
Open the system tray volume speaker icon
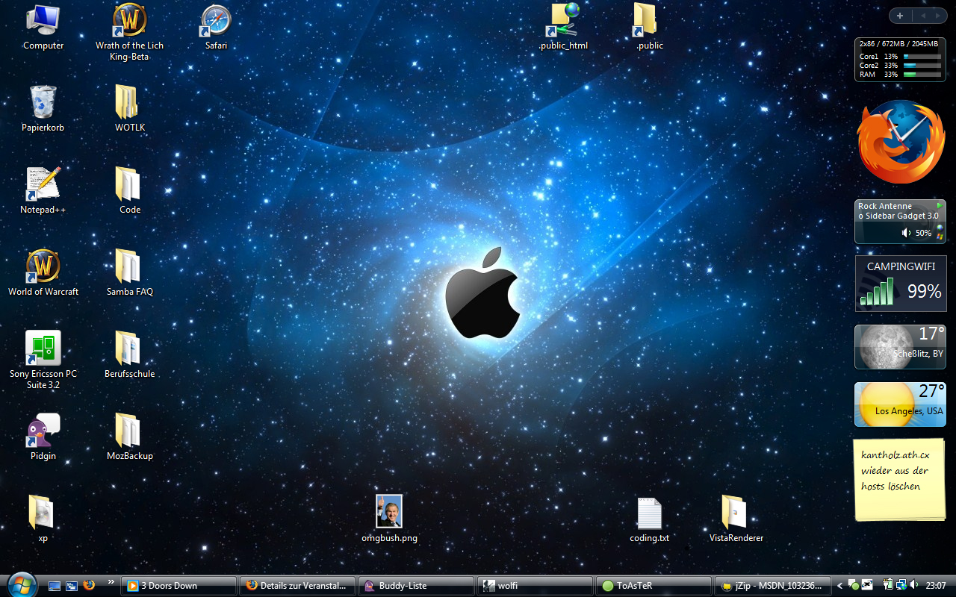[x=916, y=585]
